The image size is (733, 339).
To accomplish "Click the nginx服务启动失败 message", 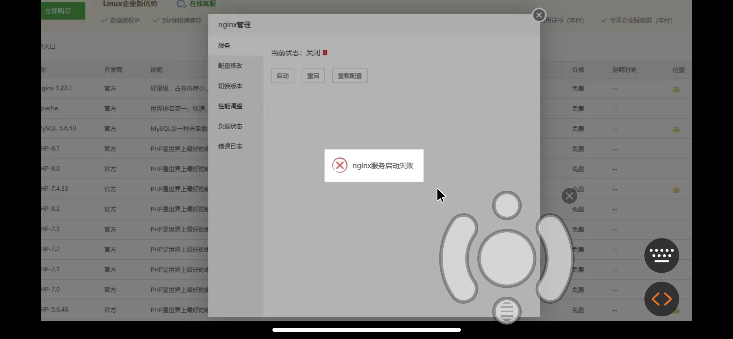I will (x=383, y=166).
